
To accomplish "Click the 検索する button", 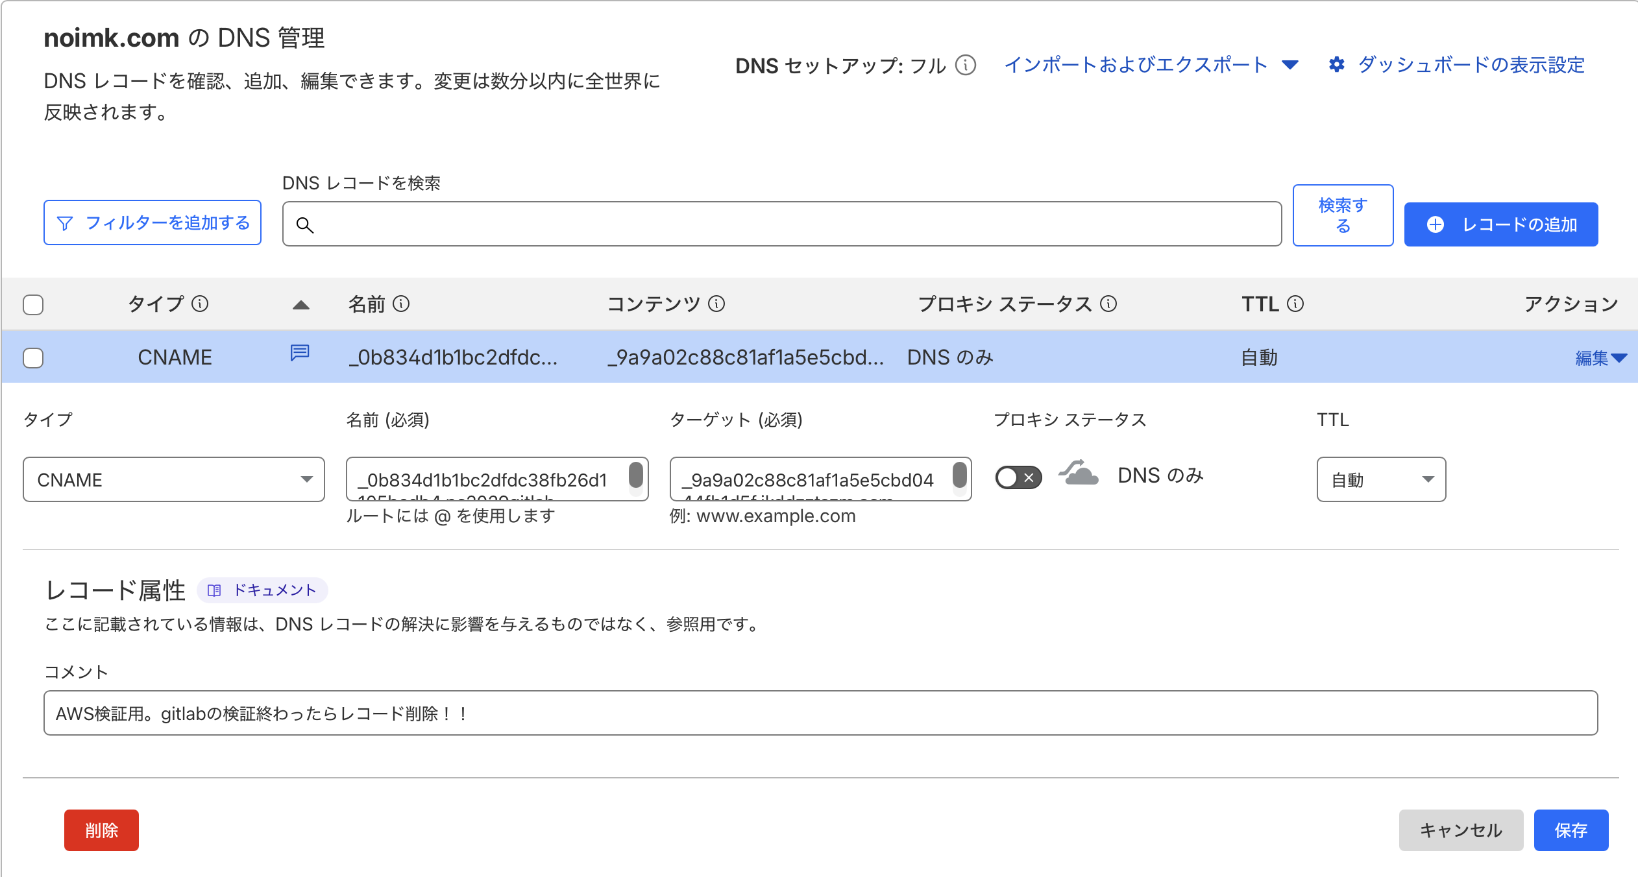I will point(1343,215).
